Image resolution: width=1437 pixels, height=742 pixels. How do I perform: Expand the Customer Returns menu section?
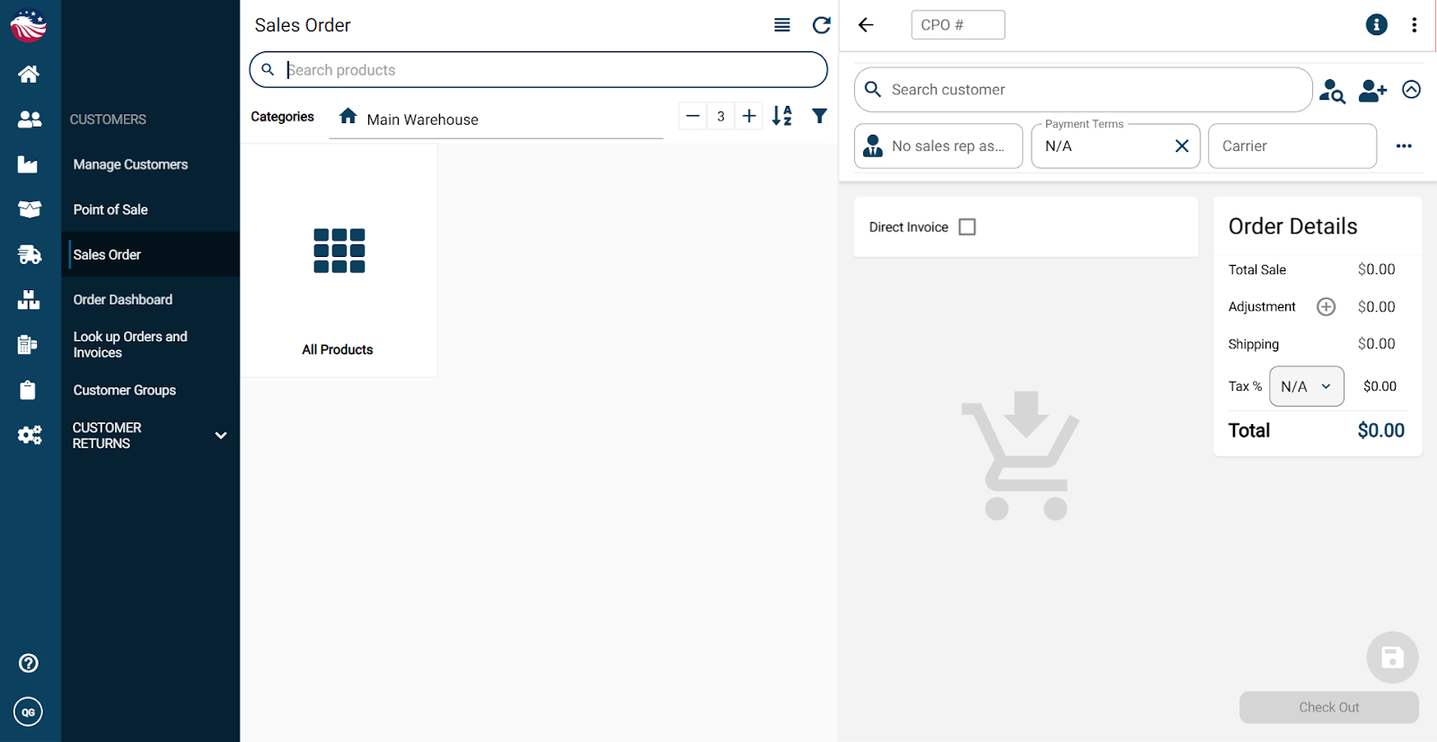(x=150, y=436)
